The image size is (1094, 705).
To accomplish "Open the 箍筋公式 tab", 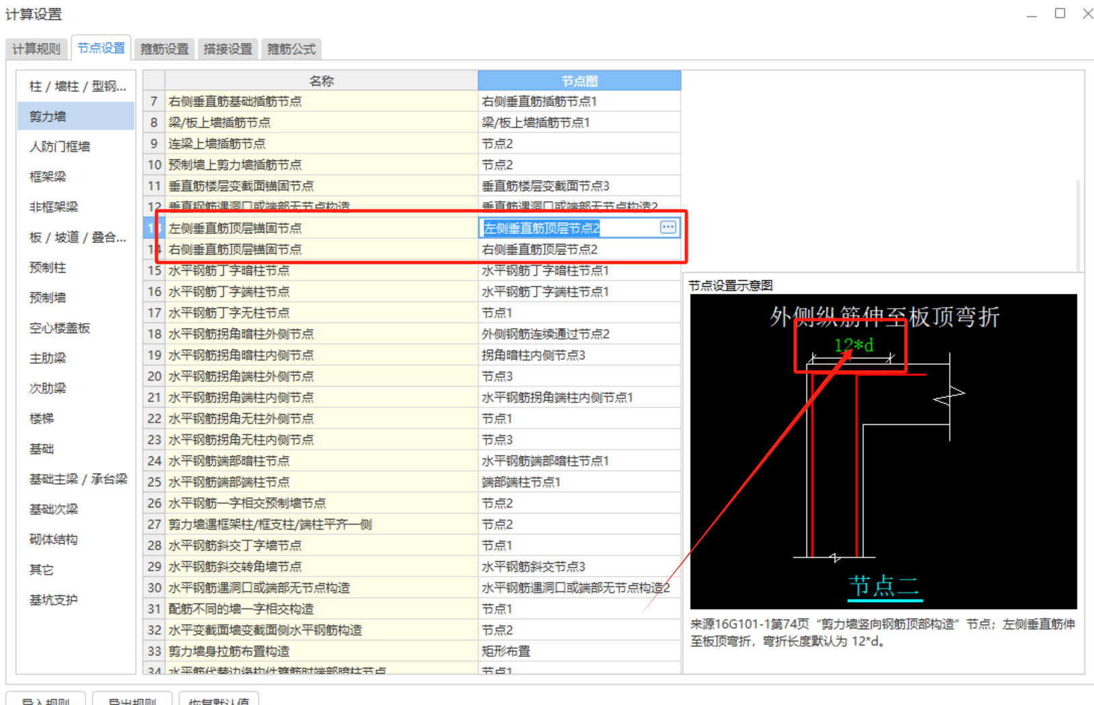I will [x=291, y=49].
